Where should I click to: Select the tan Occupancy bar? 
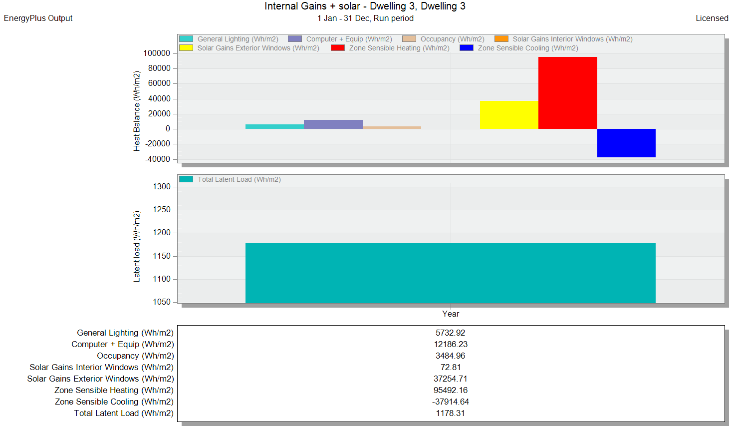392,128
